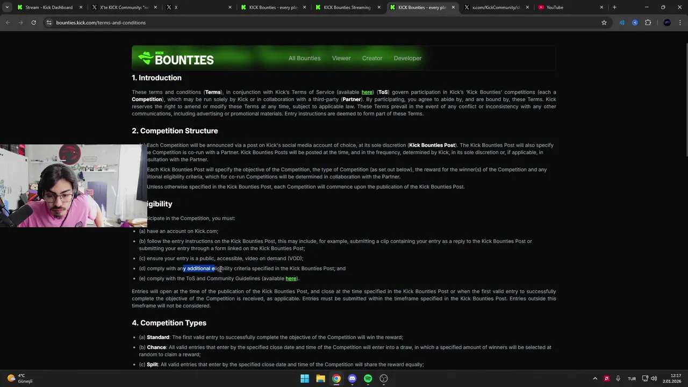Image resolution: width=688 pixels, height=387 pixels.
Task: Click the bold 'Split' competition type
Action: (153, 364)
